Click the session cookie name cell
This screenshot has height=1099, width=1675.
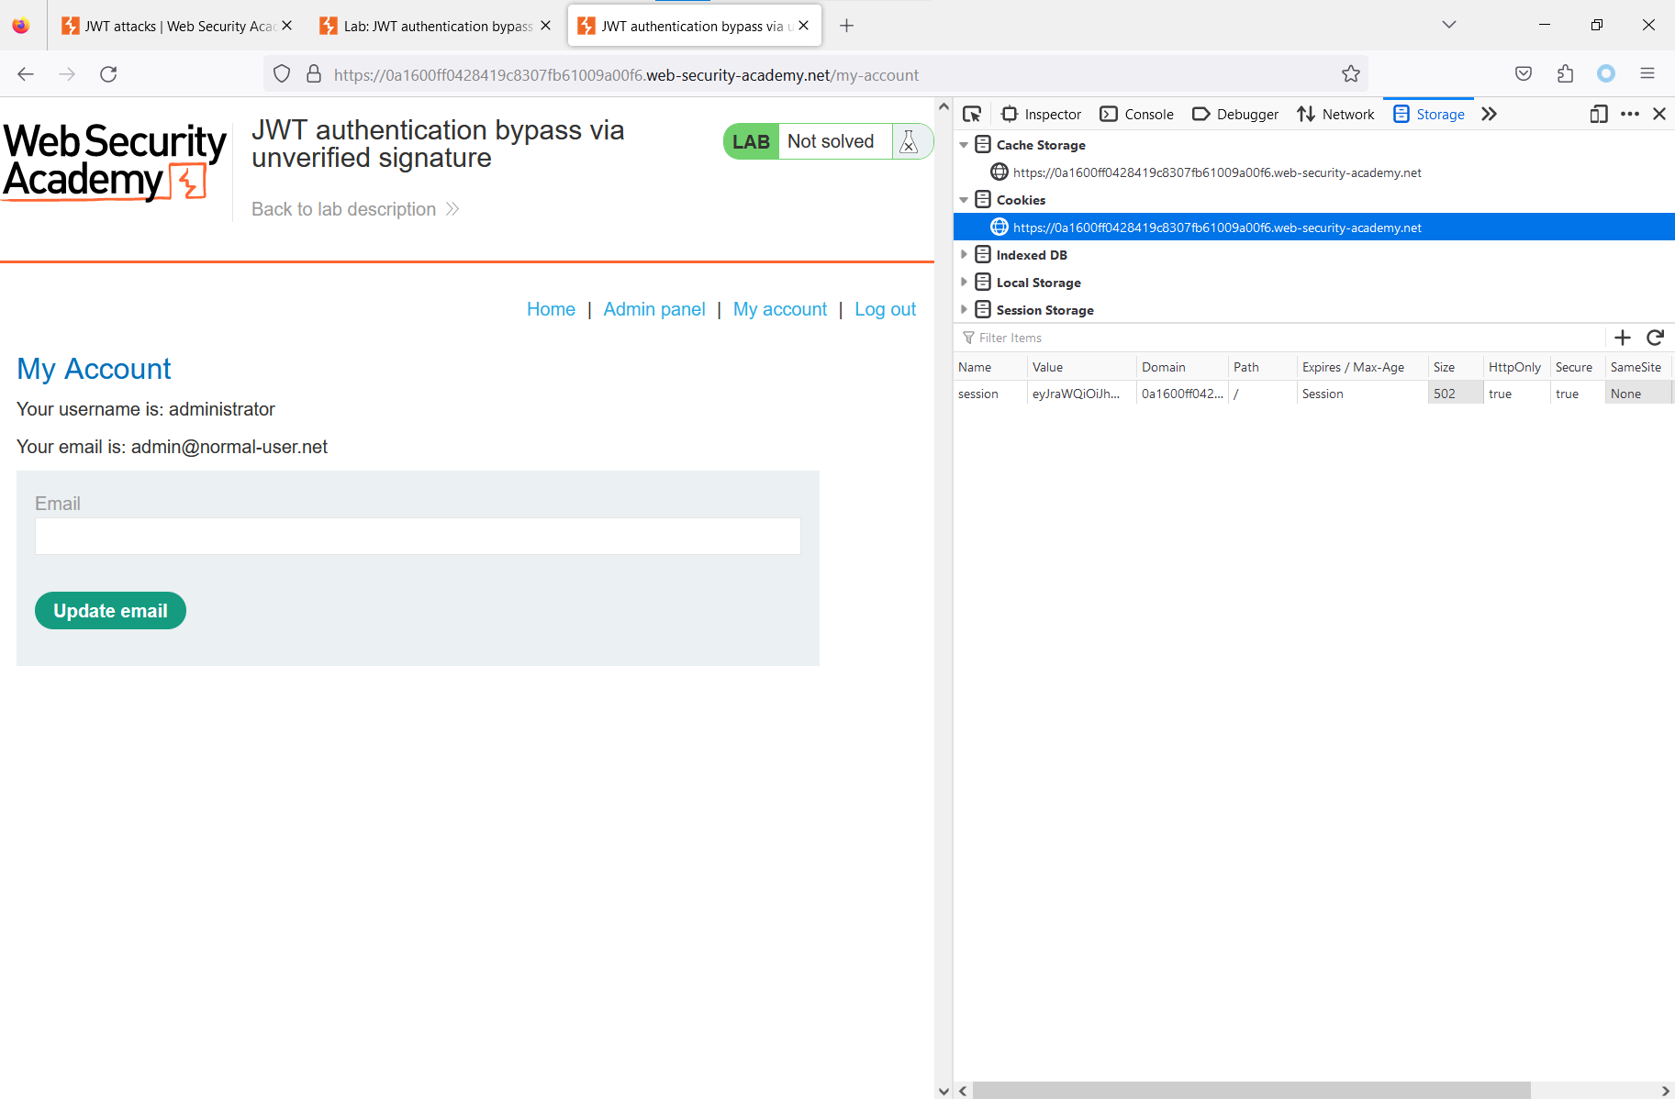(989, 394)
